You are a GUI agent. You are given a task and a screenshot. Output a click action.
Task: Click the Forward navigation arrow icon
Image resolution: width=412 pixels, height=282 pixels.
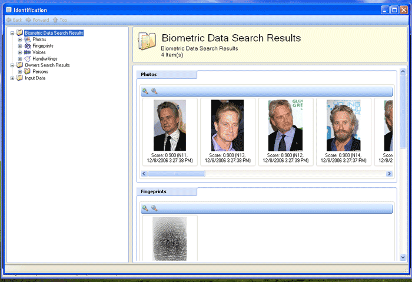(x=28, y=20)
